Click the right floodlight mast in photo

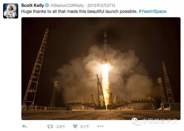[x=161, y=90]
